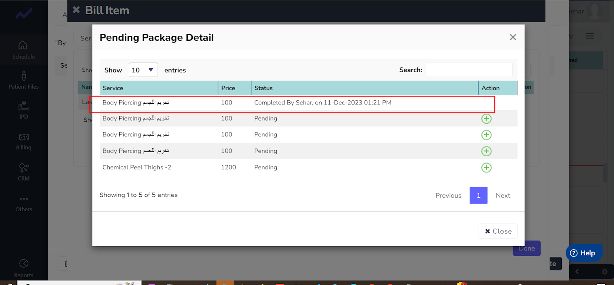Screen dimensions: 614x285
Task: Click the settings gear at bottom right
Action: [605, 272]
